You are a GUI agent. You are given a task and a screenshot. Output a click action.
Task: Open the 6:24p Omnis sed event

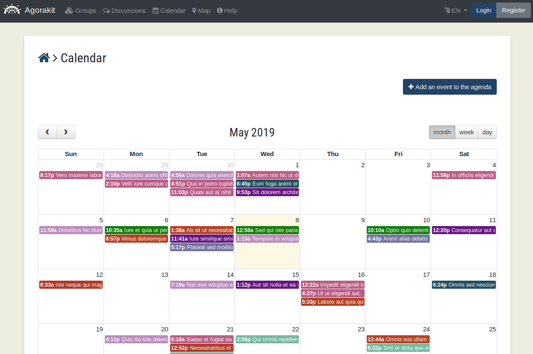coord(463,285)
